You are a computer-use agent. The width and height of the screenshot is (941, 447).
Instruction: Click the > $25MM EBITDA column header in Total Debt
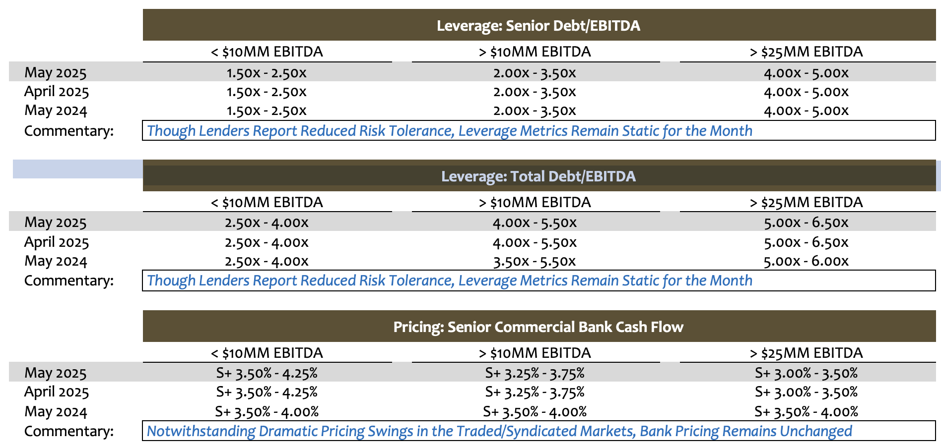[x=807, y=202]
